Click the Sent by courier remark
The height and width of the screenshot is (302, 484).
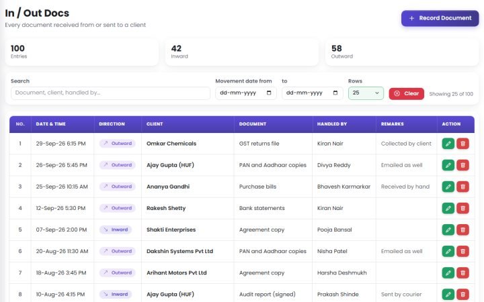pyautogui.click(x=401, y=295)
